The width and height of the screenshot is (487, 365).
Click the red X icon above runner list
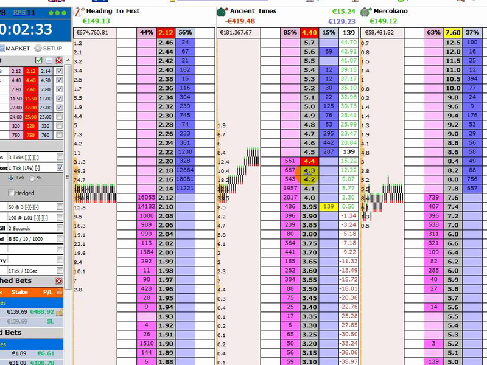[x=59, y=60]
